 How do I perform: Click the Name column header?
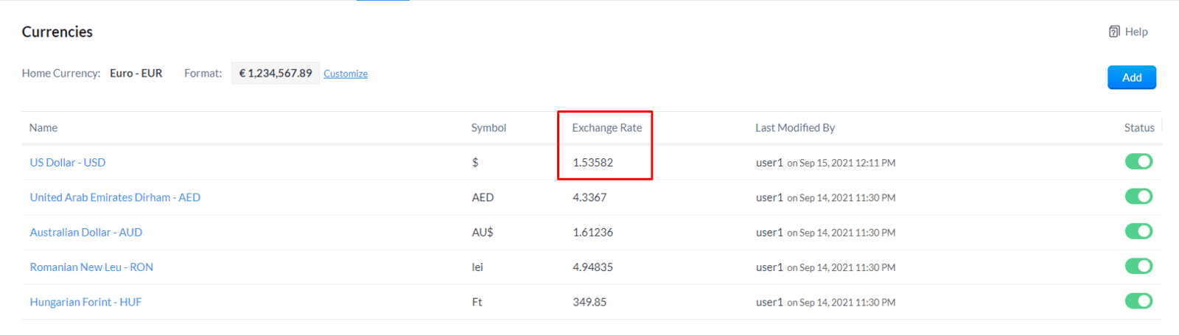tap(43, 128)
